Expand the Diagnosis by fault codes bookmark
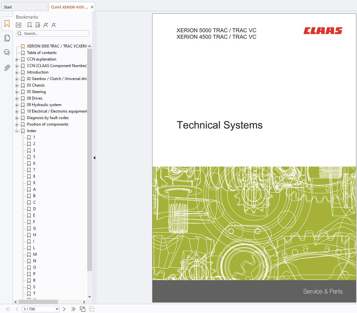This screenshot has height=313, width=357. [17, 118]
